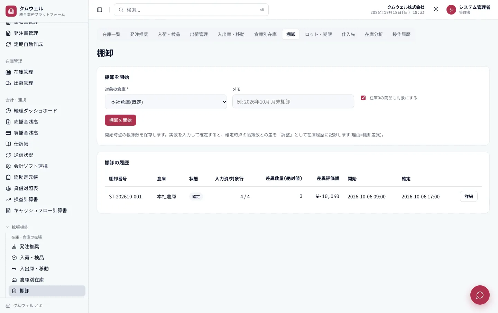Image resolution: width=498 pixels, height=313 pixels.
Task: Open 送信状況 sidebar item
Action: (x=44, y=155)
